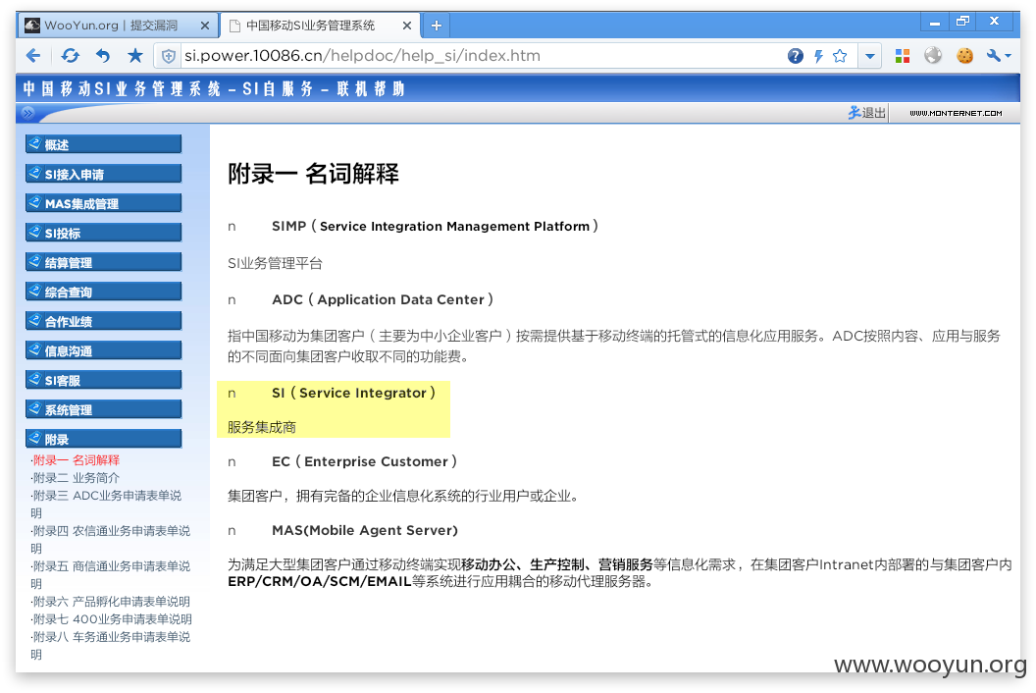Screen dimensions: 1036x693
Task: Select the 信息沟通 sidebar section
Action: point(104,350)
